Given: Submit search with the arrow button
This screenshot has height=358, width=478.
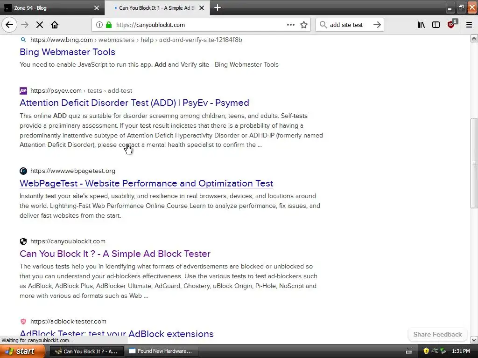Looking at the screenshot, I should [377, 25].
